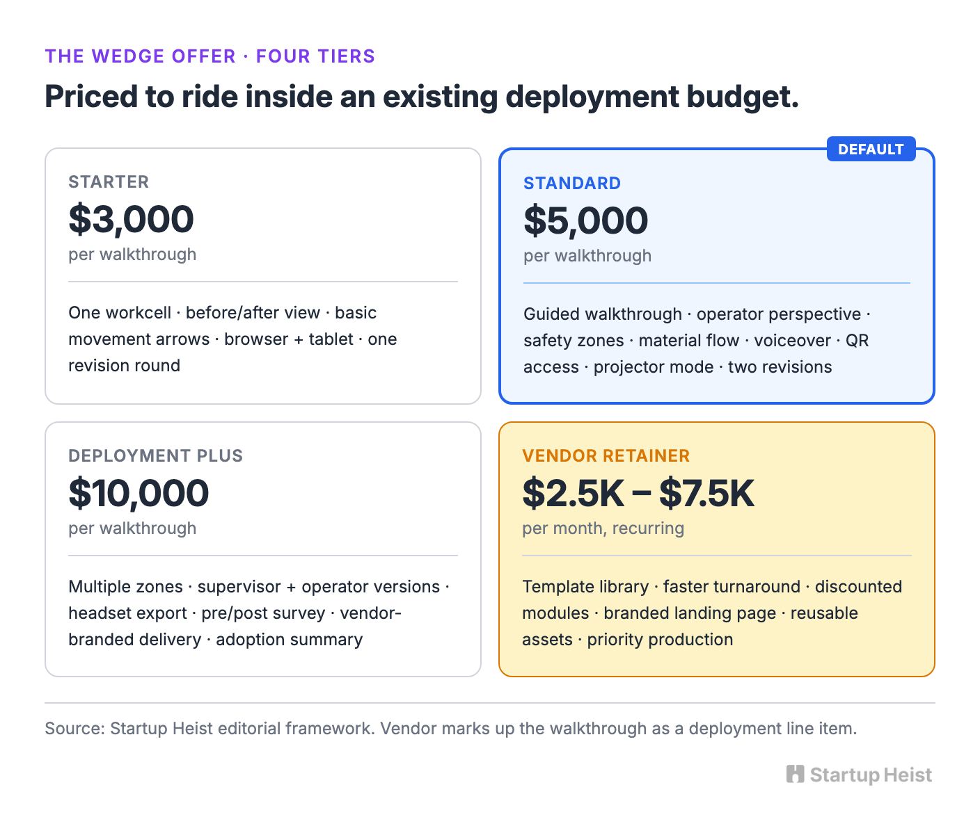Click the Startup Heist logo icon

click(x=795, y=774)
